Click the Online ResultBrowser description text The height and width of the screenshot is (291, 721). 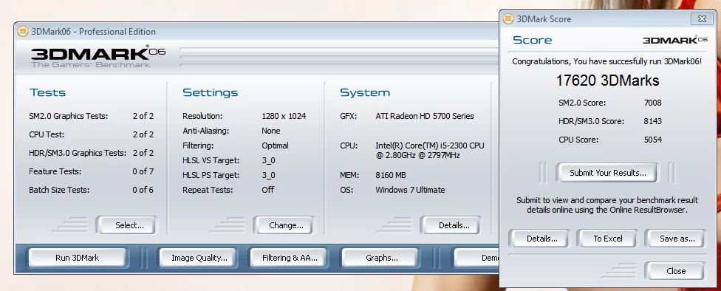(x=607, y=205)
